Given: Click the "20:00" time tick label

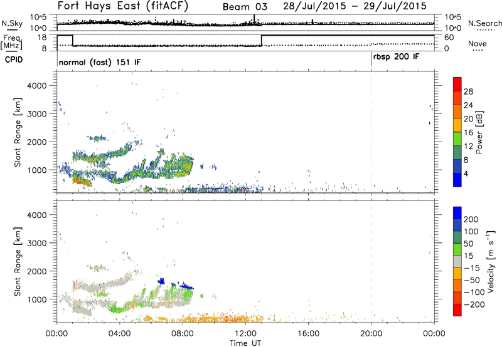Looking at the screenshot, I should coord(371,334).
